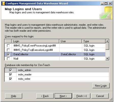Click the data warehouse graphic in header

click(106, 13)
